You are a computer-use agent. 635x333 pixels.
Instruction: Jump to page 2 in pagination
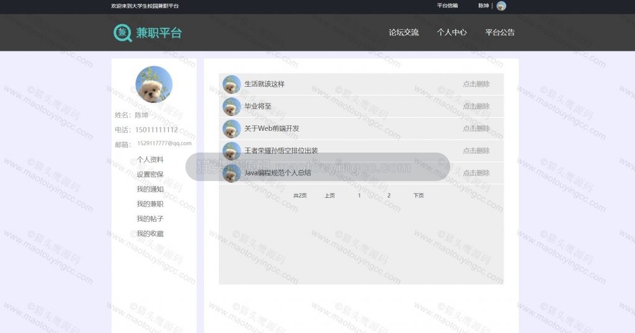click(389, 196)
